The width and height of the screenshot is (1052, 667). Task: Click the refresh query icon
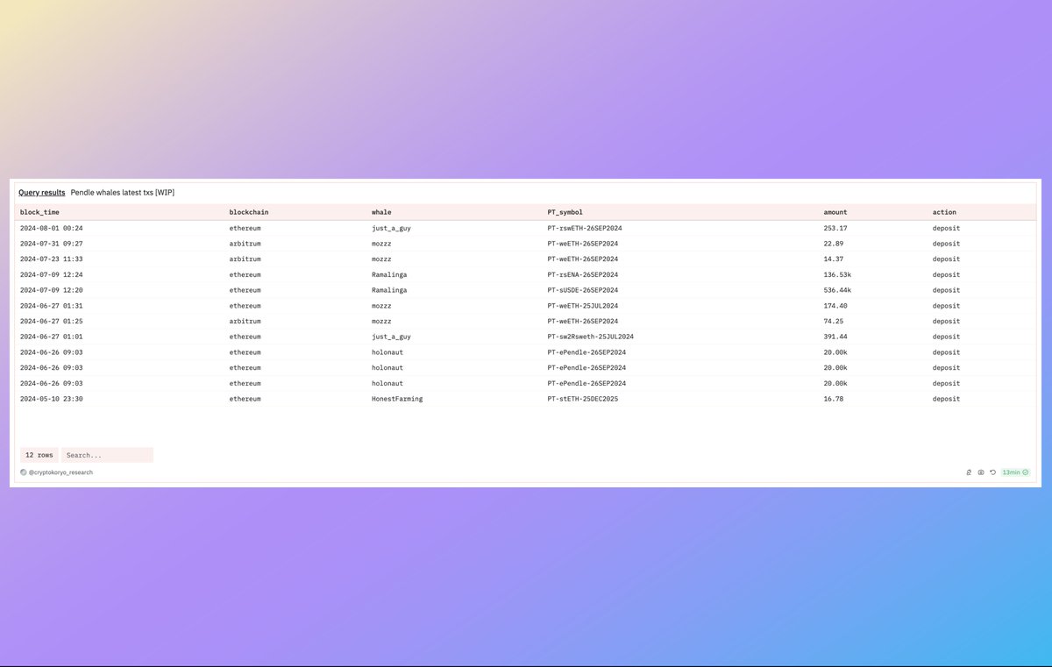tap(993, 472)
